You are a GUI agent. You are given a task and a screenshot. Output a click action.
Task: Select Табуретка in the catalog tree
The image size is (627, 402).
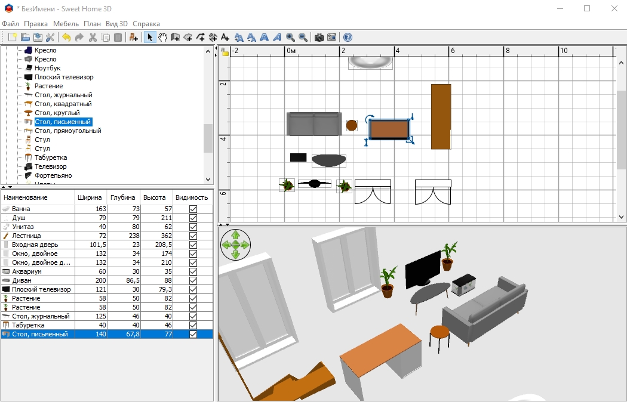51,157
